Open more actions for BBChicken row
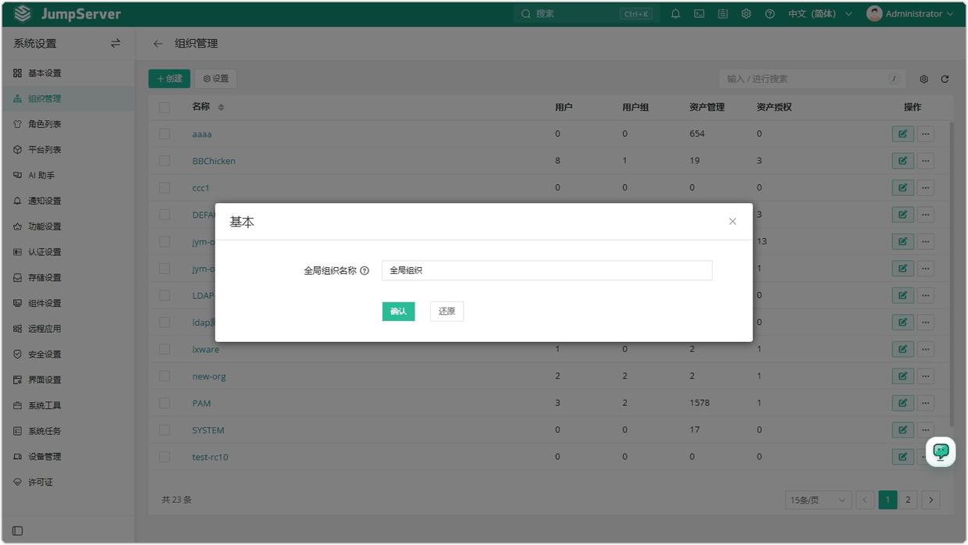The height and width of the screenshot is (545, 968). pos(926,161)
